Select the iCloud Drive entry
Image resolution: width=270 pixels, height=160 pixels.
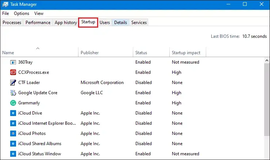tap(30, 113)
